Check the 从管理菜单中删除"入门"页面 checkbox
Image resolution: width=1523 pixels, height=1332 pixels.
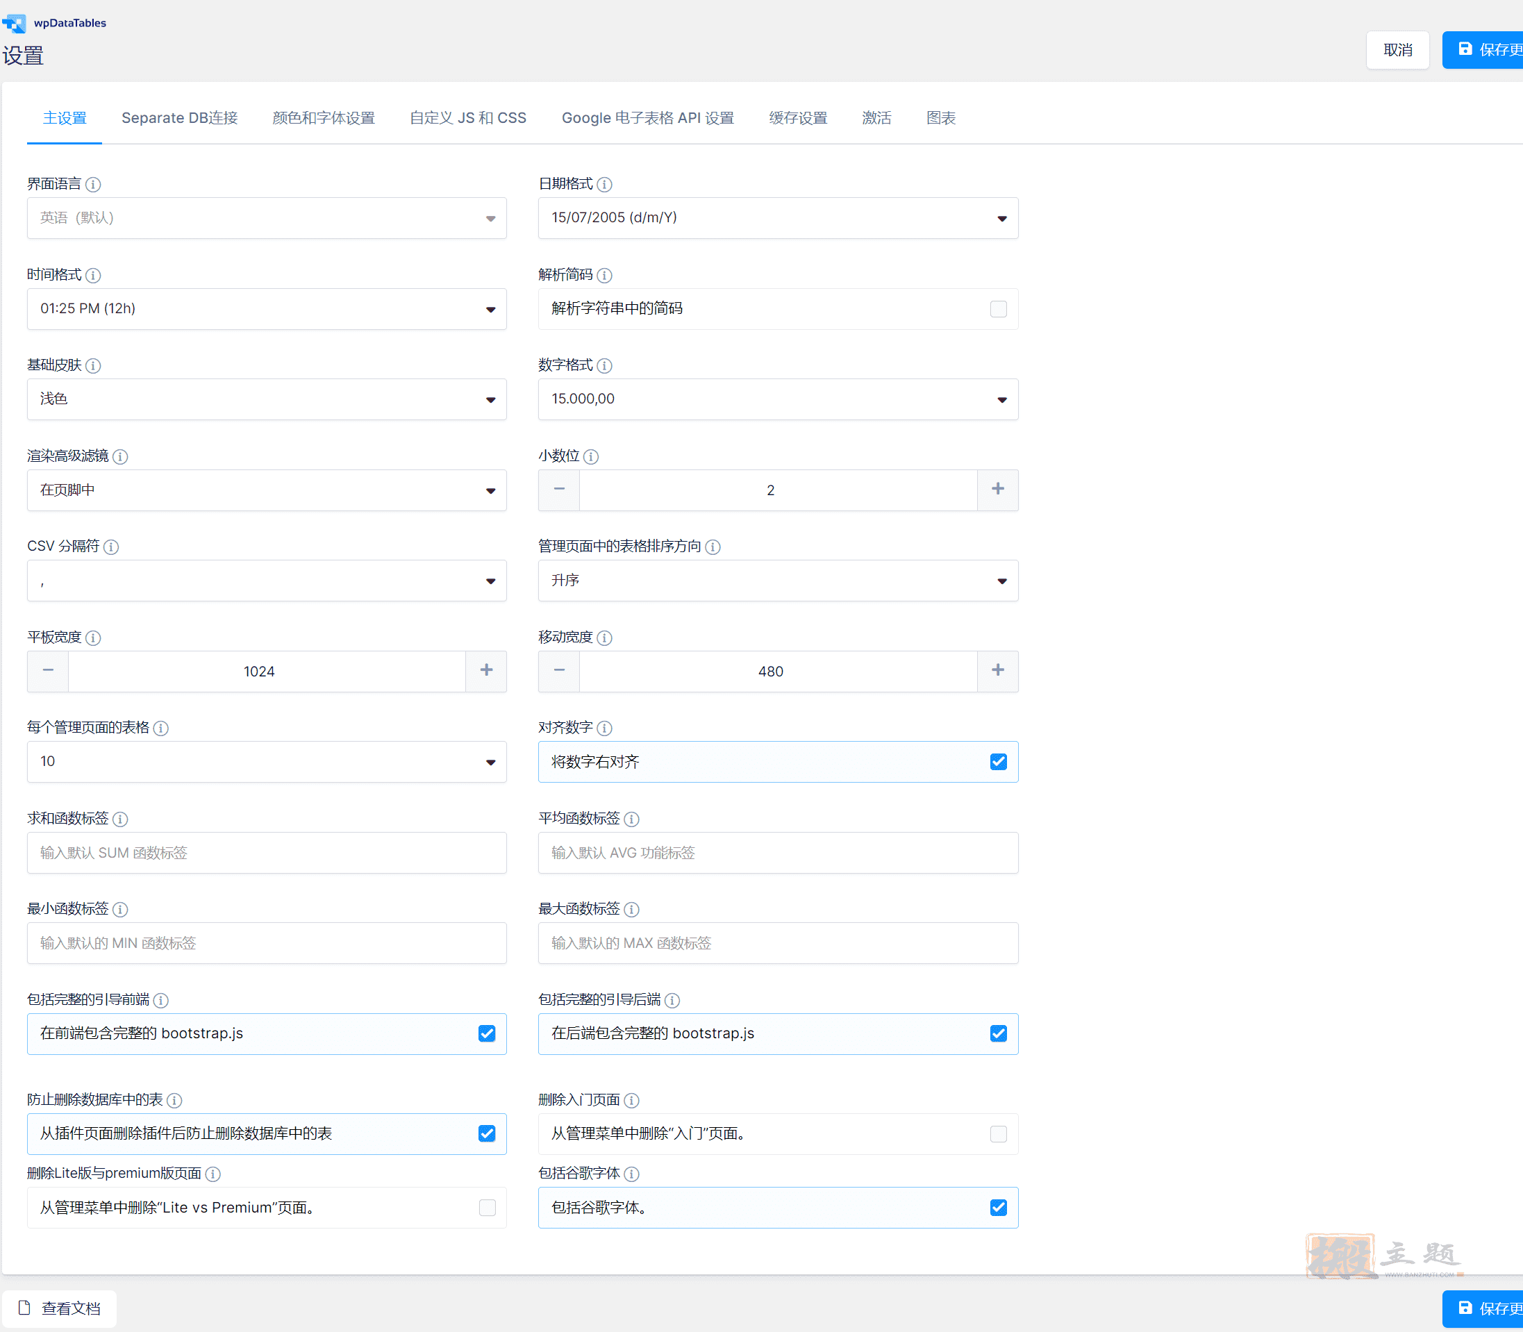[998, 1133]
